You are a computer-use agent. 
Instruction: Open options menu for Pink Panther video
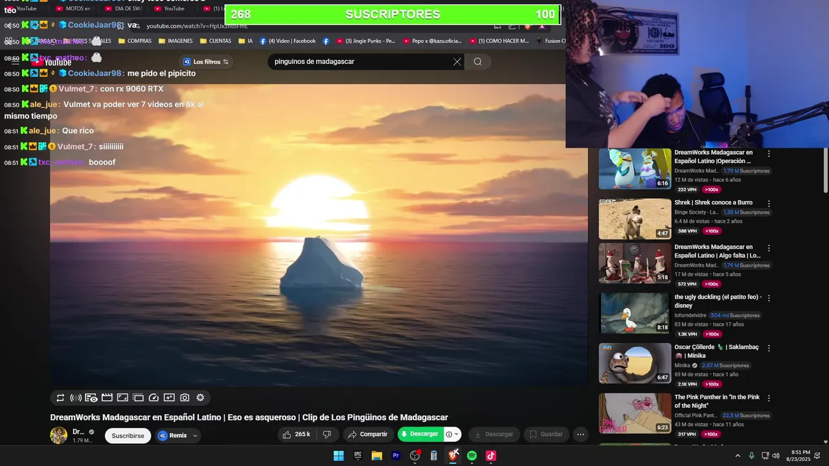[769, 398]
